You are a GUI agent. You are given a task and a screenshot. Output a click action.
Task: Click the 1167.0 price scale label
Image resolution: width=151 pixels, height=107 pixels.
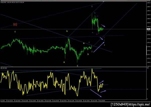click(148, 66)
